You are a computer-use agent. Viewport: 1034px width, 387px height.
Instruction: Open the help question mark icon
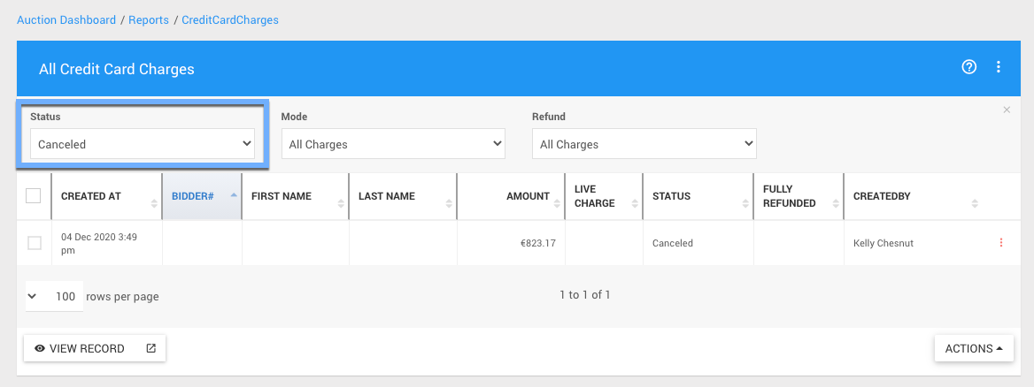(x=968, y=67)
